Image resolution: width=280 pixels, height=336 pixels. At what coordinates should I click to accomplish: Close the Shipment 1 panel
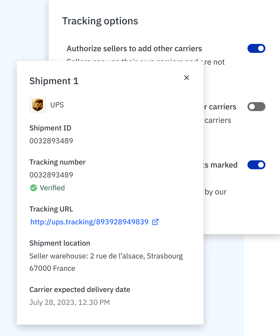186,78
